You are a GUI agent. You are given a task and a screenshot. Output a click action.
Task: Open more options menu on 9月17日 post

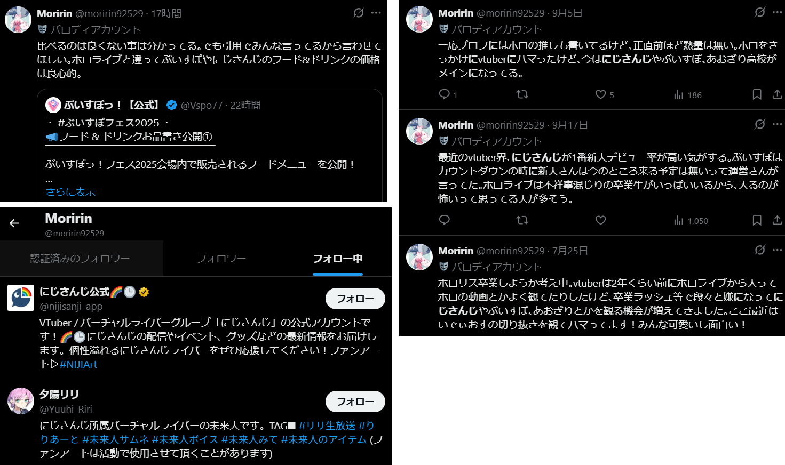click(777, 124)
